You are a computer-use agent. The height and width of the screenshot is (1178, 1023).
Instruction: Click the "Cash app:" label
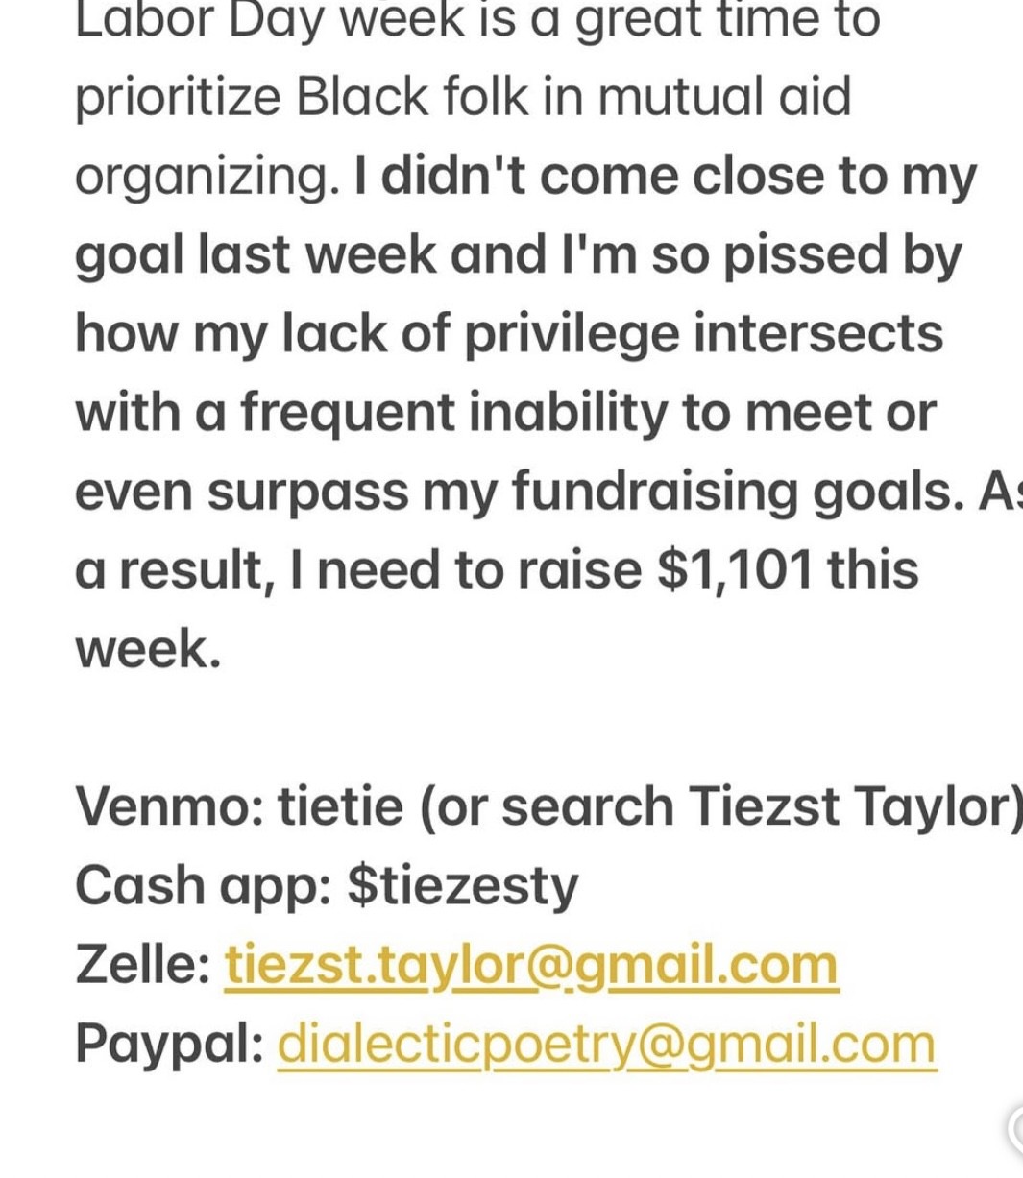coord(203,885)
